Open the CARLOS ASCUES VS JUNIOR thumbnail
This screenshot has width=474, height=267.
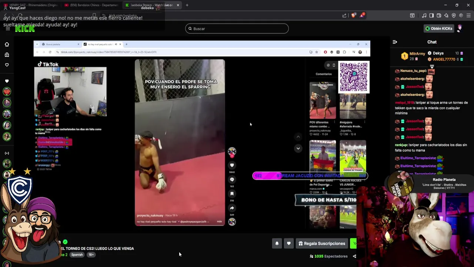tap(353, 159)
